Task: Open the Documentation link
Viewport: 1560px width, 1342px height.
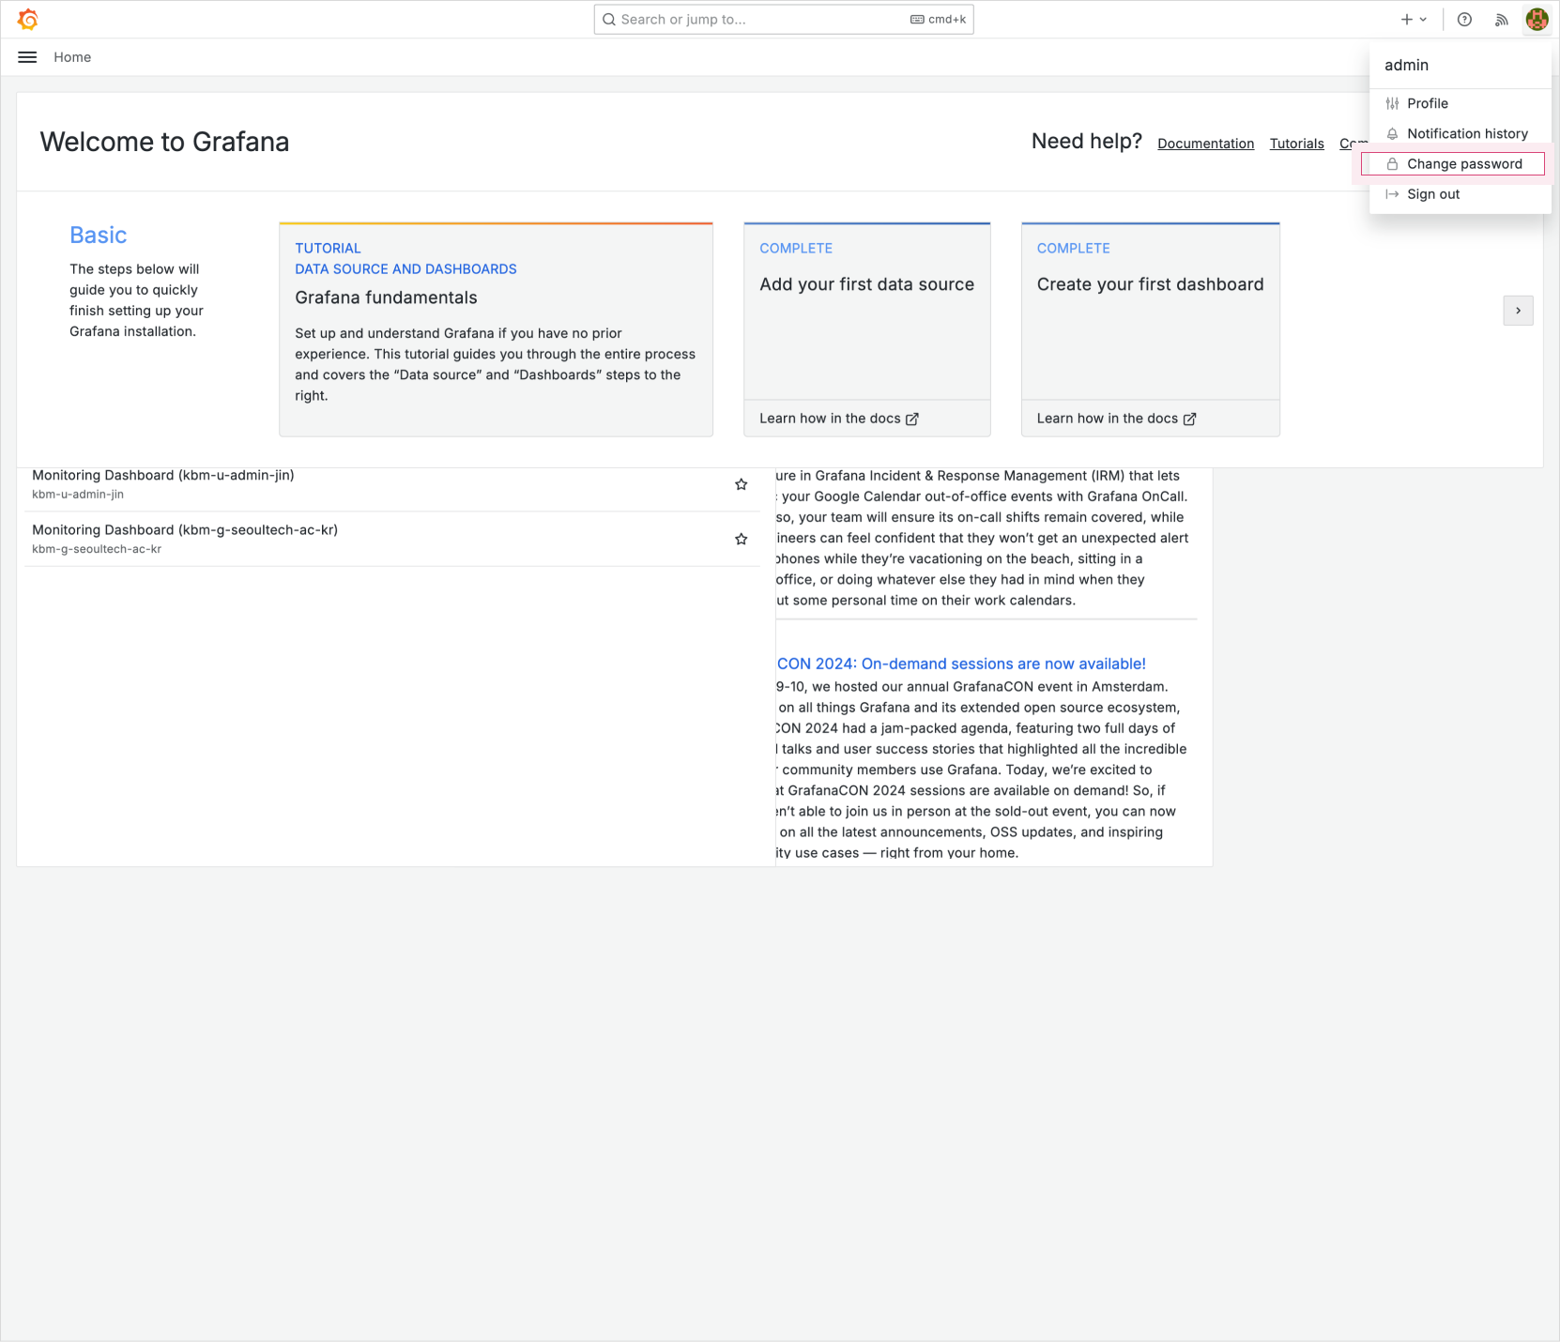Action: [1205, 144]
